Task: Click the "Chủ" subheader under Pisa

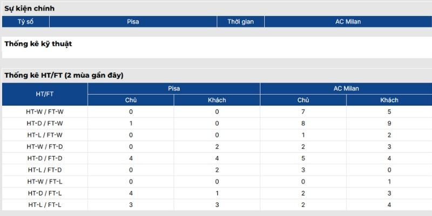Action: 131,100
